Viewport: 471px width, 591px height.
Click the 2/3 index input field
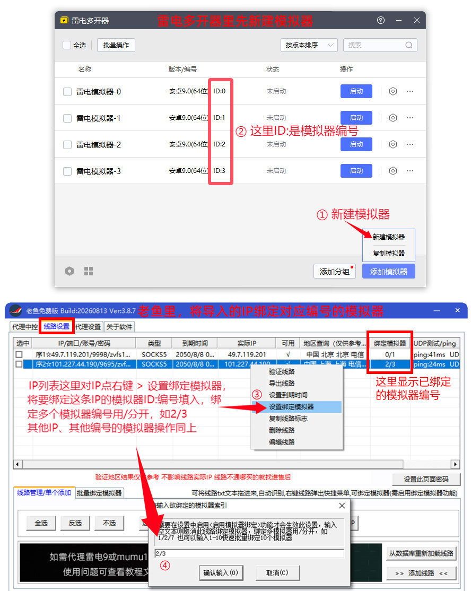pos(249,553)
